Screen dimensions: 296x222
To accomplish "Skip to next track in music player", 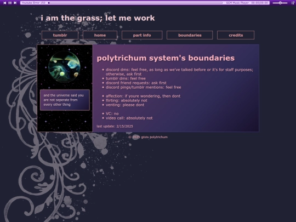I will click(15, 3).
